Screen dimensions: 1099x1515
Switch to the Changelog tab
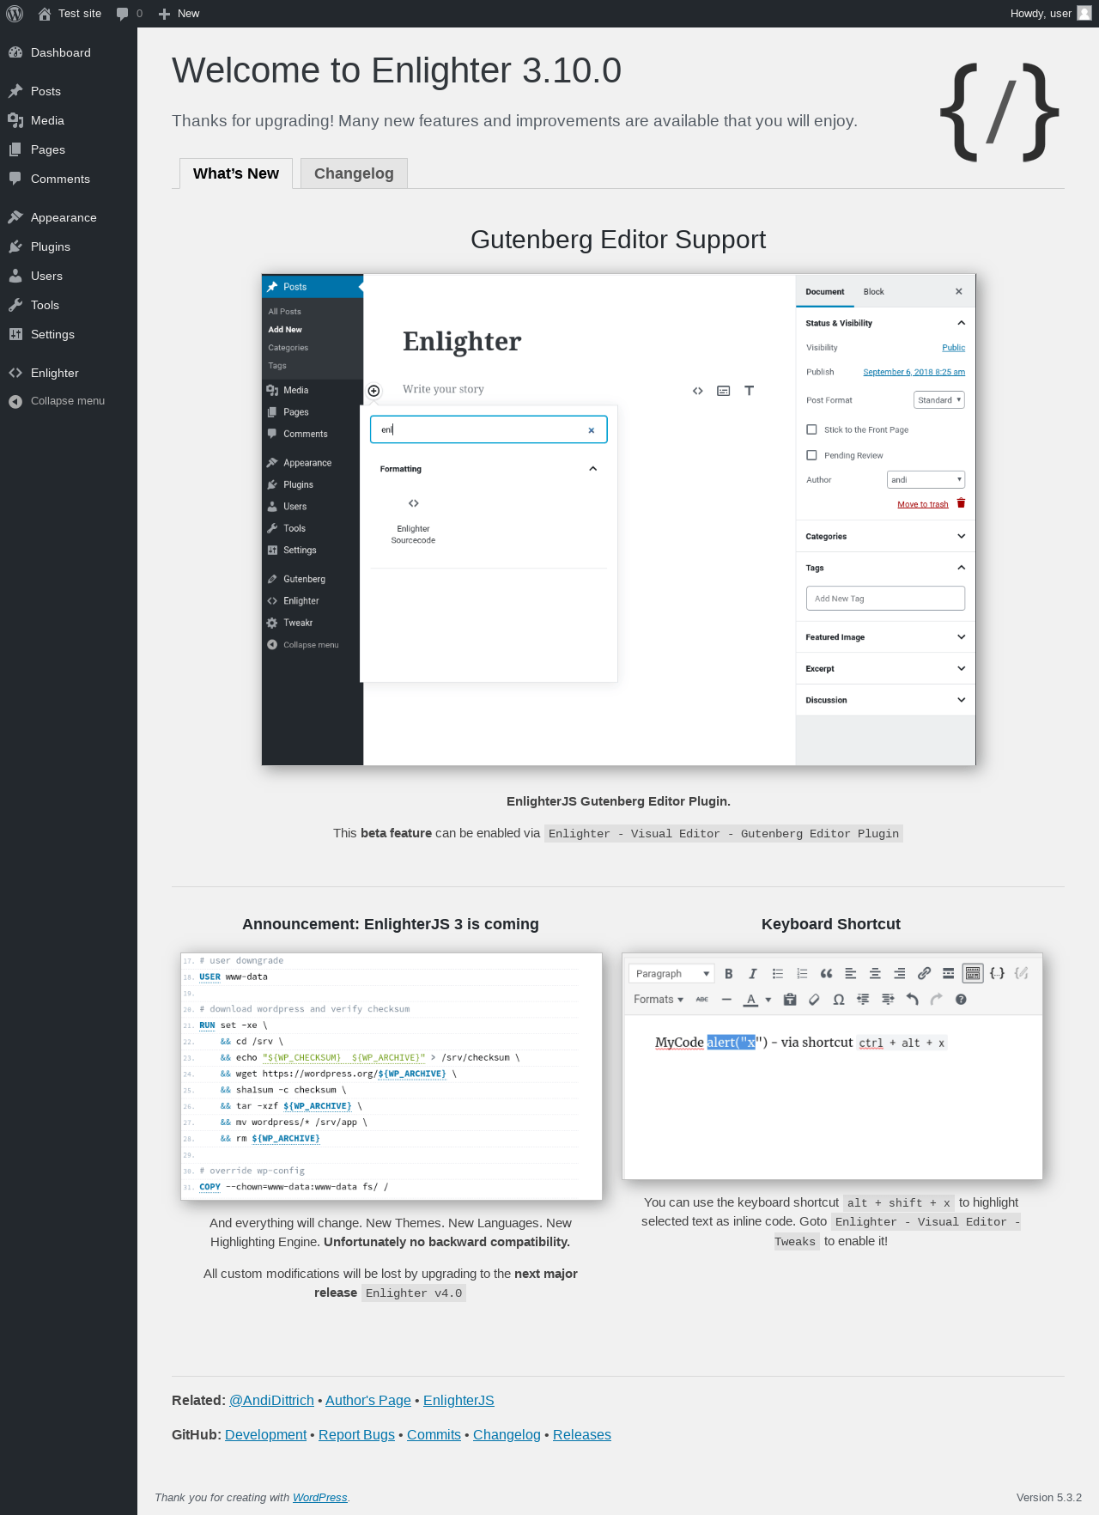coord(354,173)
